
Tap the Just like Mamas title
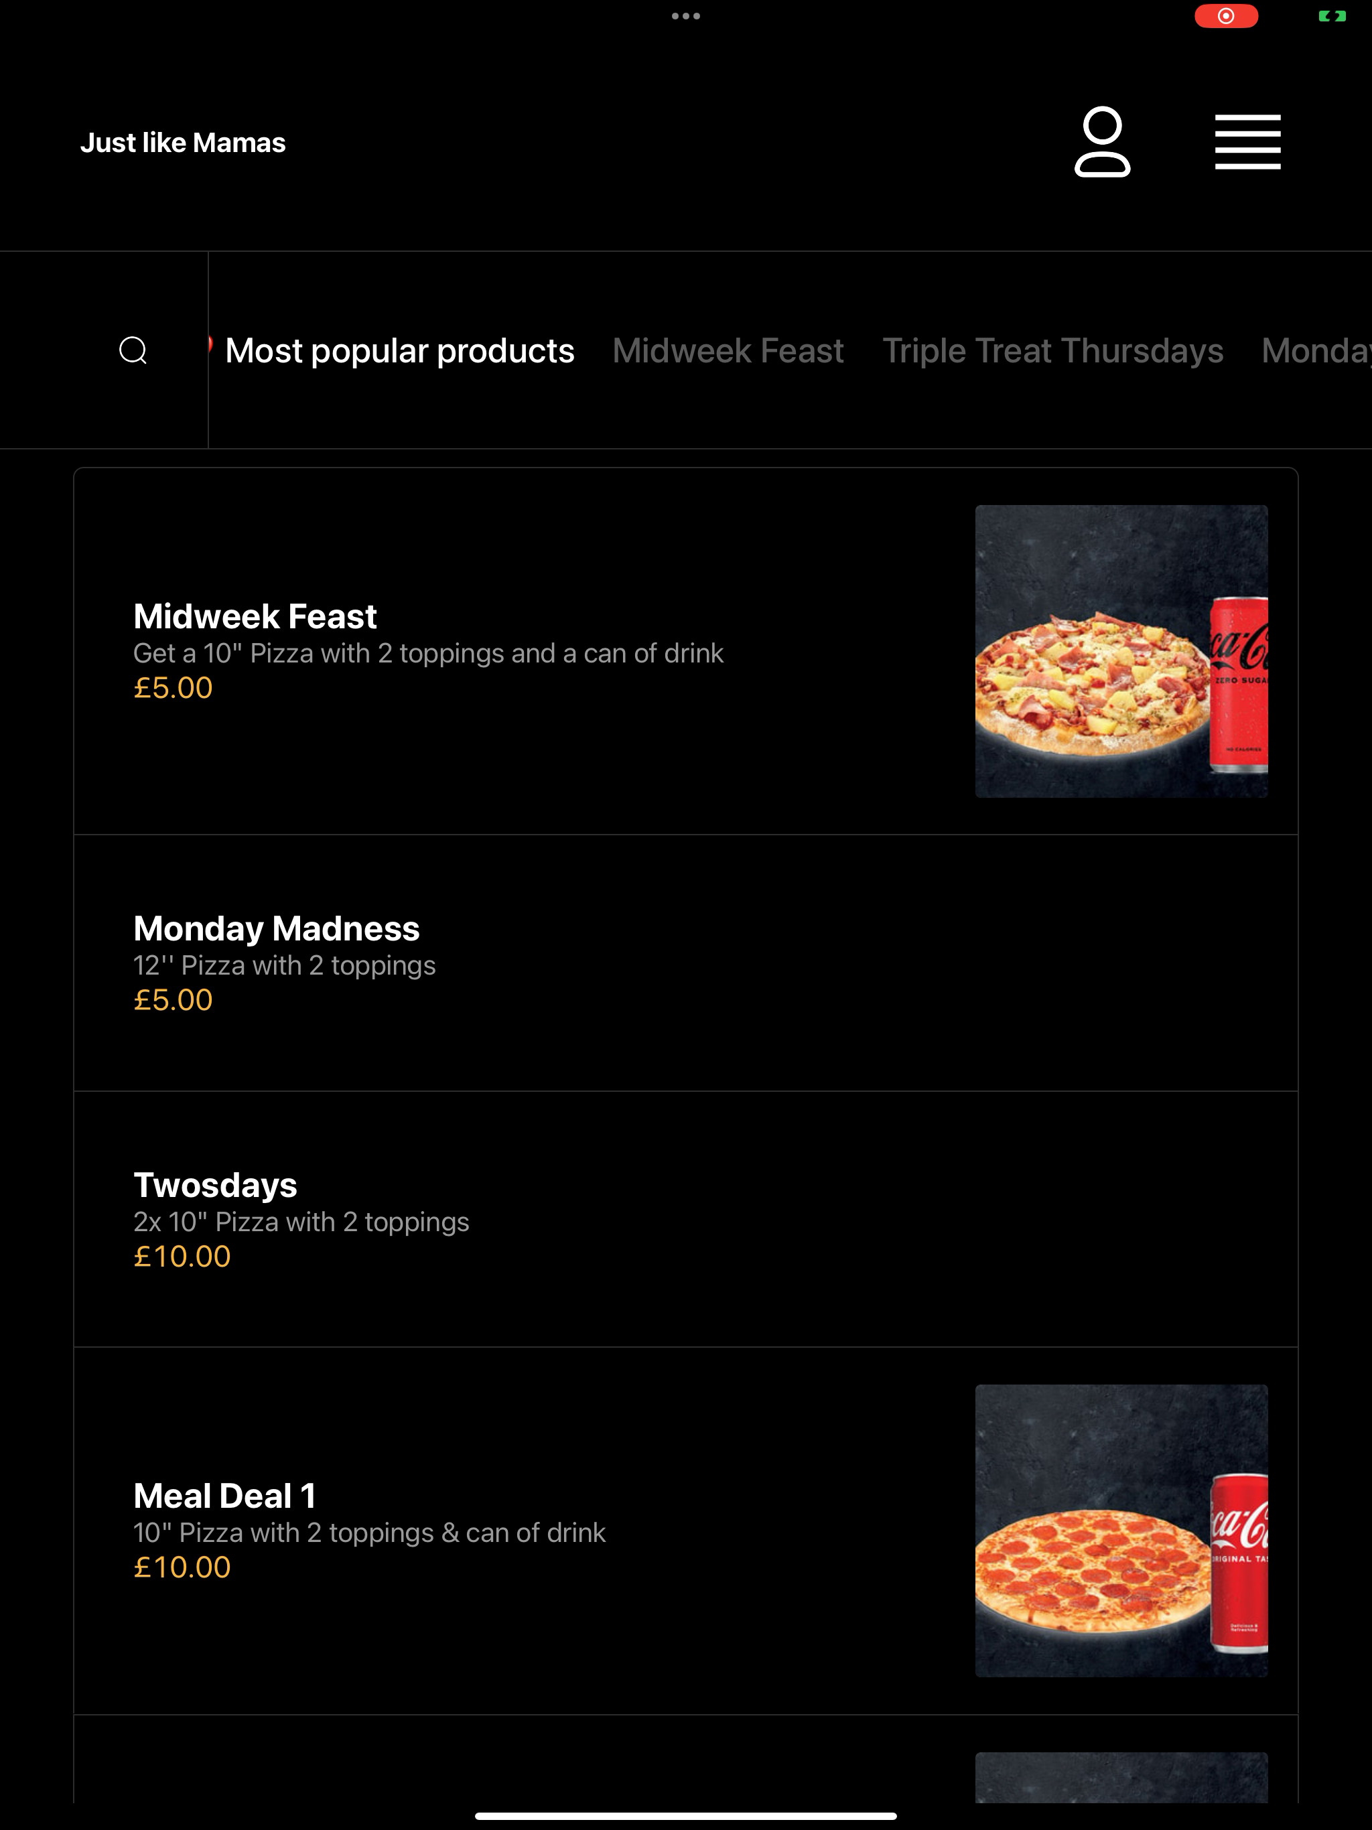coord(183,142)
